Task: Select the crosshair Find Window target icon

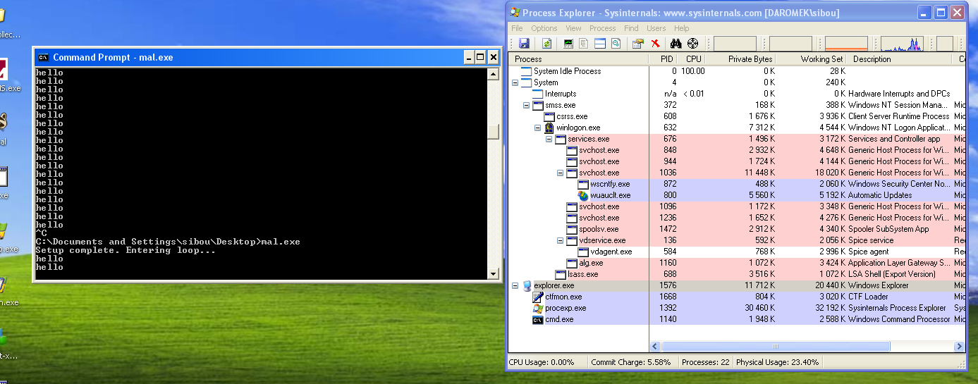Action: (x=692, y=44)
